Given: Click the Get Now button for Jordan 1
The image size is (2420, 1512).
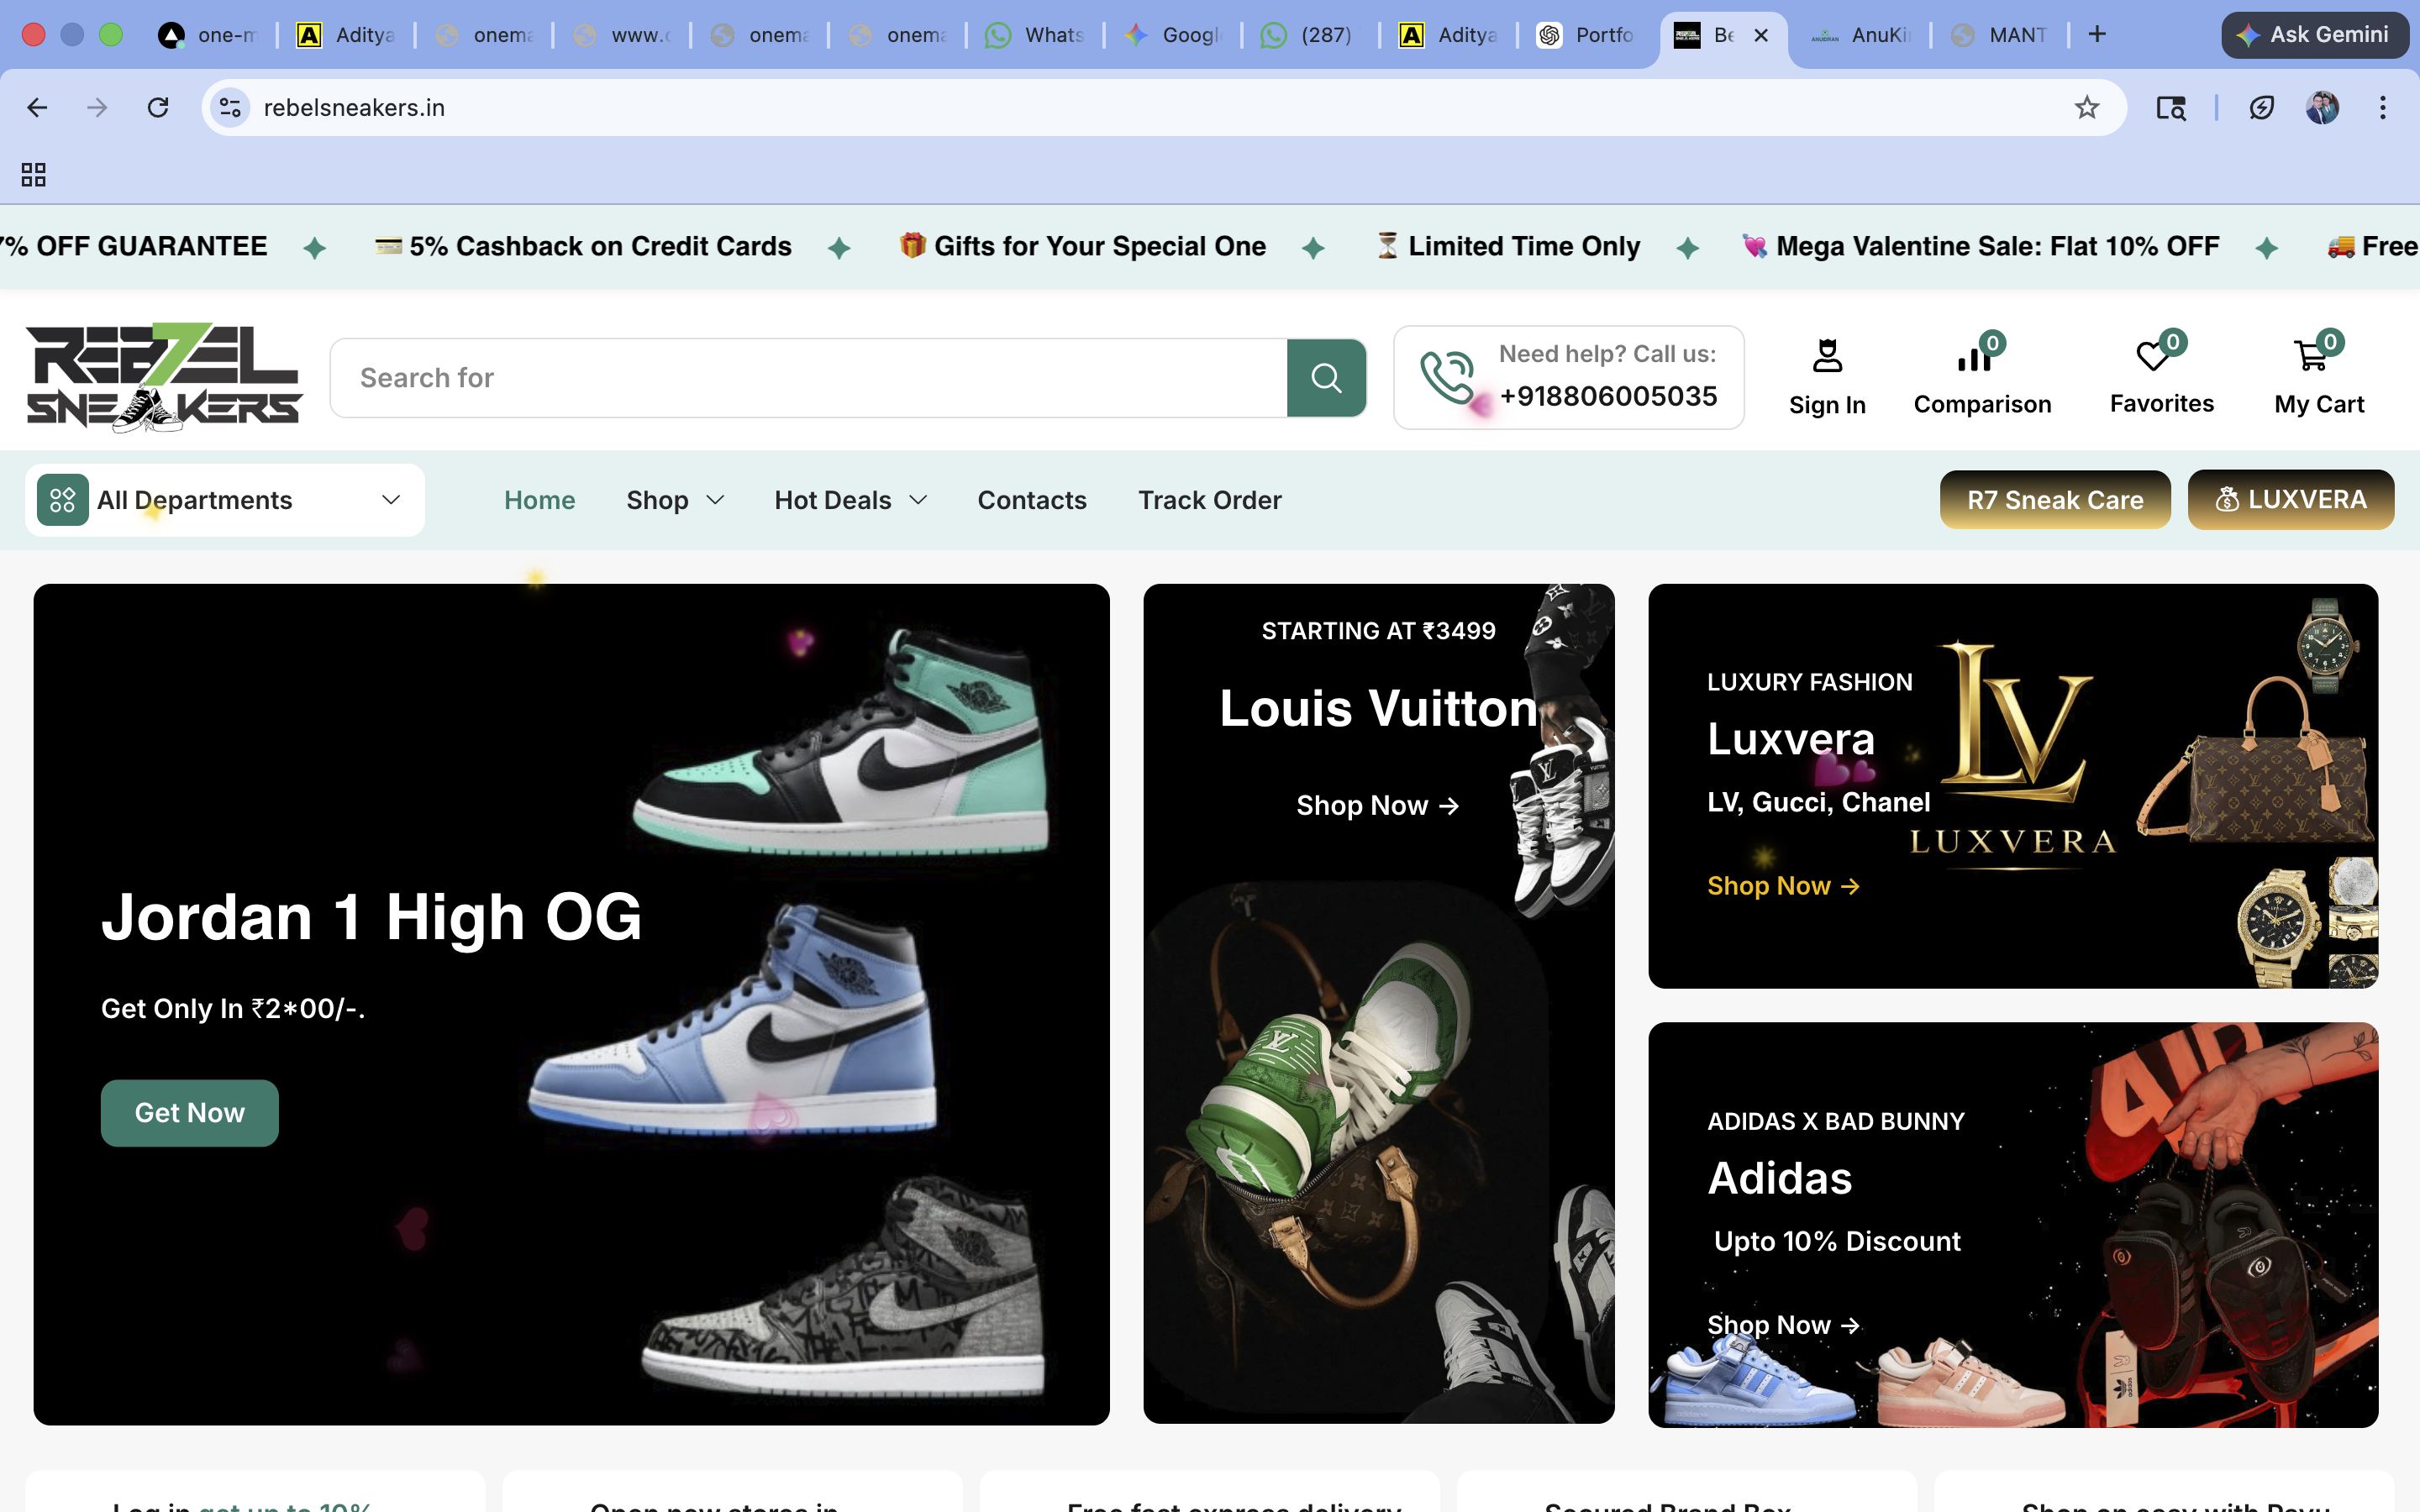Looking at the screenshot, I should tap(189, 1112).
